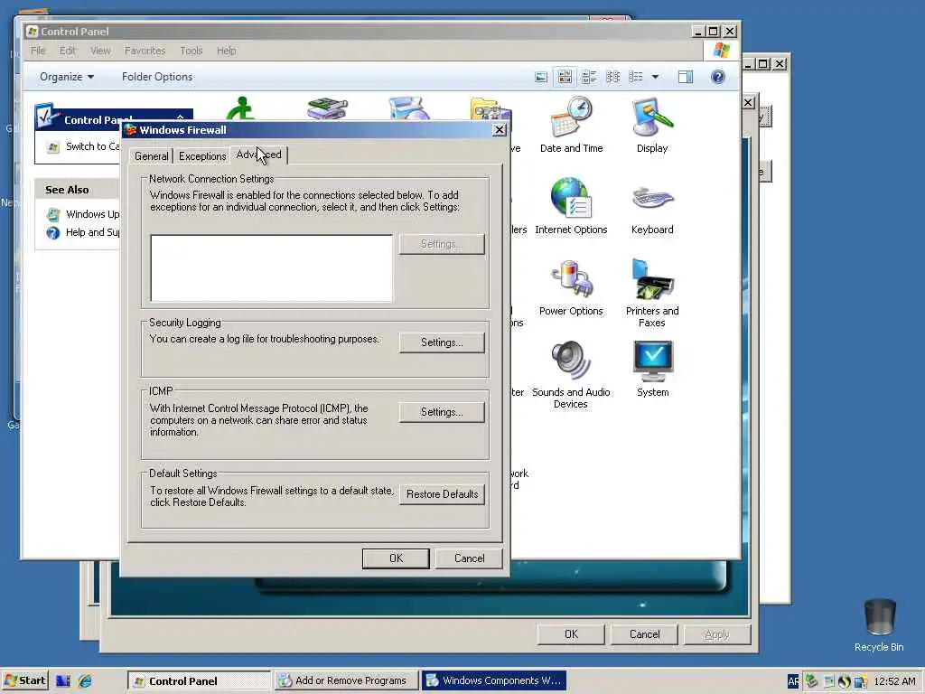This screenshot has width=925, height=694.
Task: Open the File menu
Action: tap(38, 51)
